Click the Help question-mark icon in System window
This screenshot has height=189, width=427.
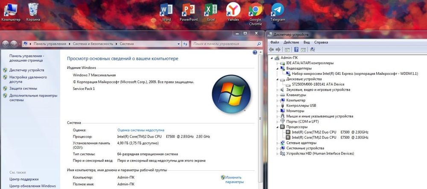[255, 52]
